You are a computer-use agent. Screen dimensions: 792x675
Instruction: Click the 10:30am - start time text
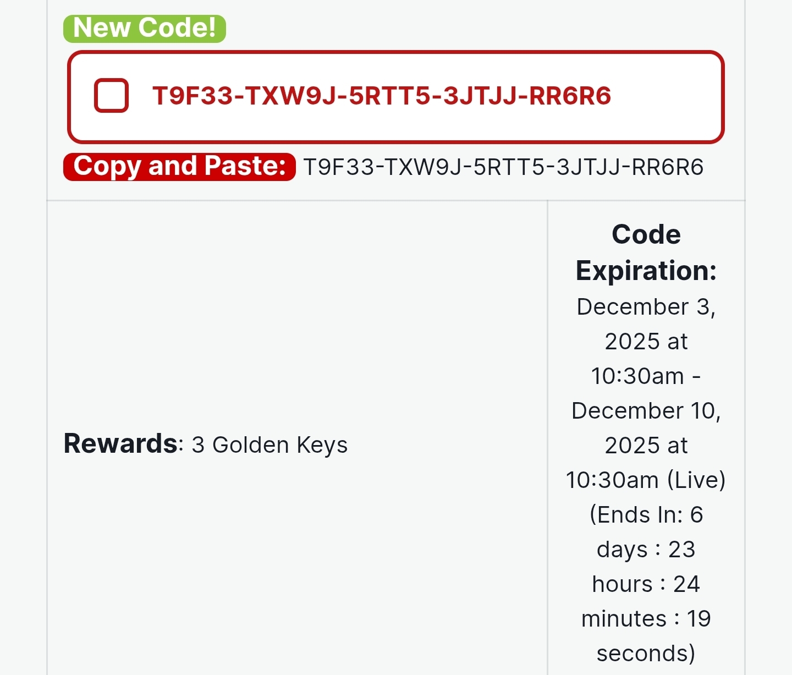[646, 376]
